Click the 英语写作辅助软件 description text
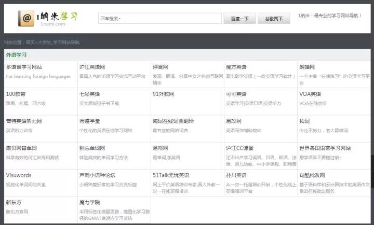374x225 pixels. tap(244, 131)
